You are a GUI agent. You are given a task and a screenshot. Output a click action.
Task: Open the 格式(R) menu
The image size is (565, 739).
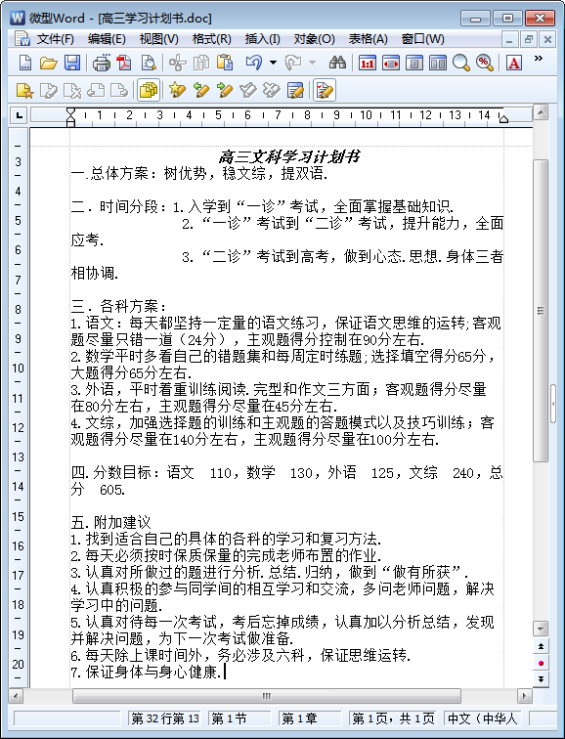click(211, 39)
